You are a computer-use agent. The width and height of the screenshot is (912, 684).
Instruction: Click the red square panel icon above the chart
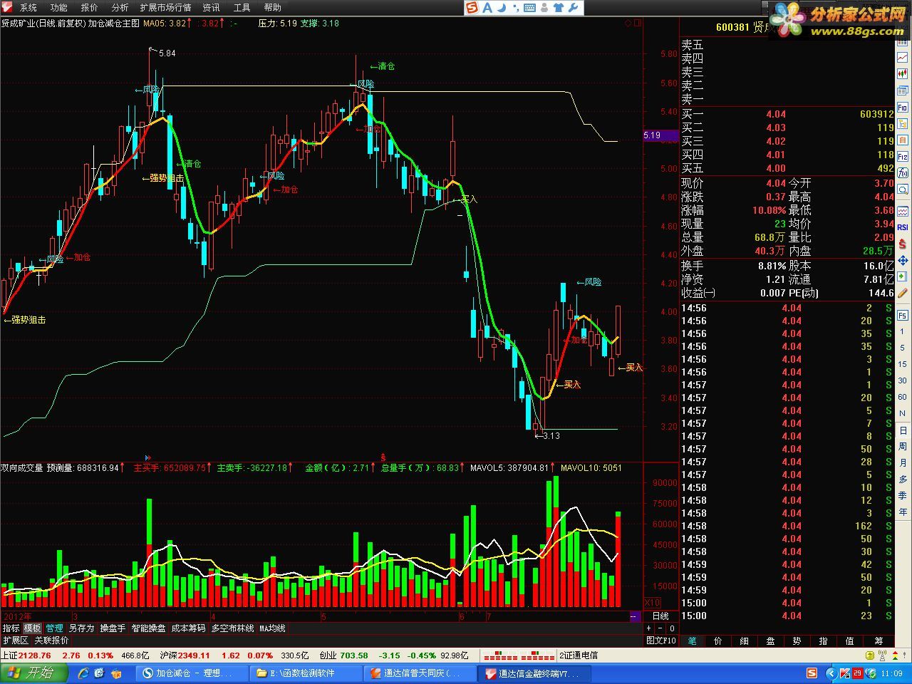click(638, 23)
